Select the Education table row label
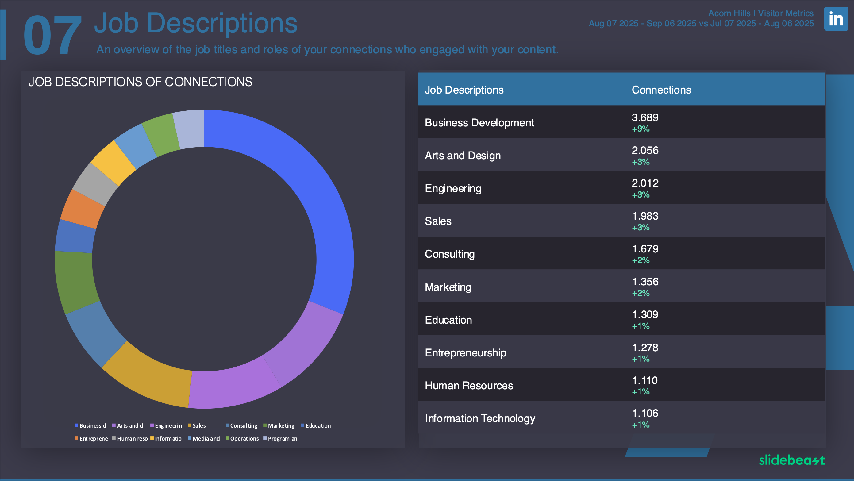Viewport: 854px width, 481px height. pyautogui.click(x=448, y=320)
